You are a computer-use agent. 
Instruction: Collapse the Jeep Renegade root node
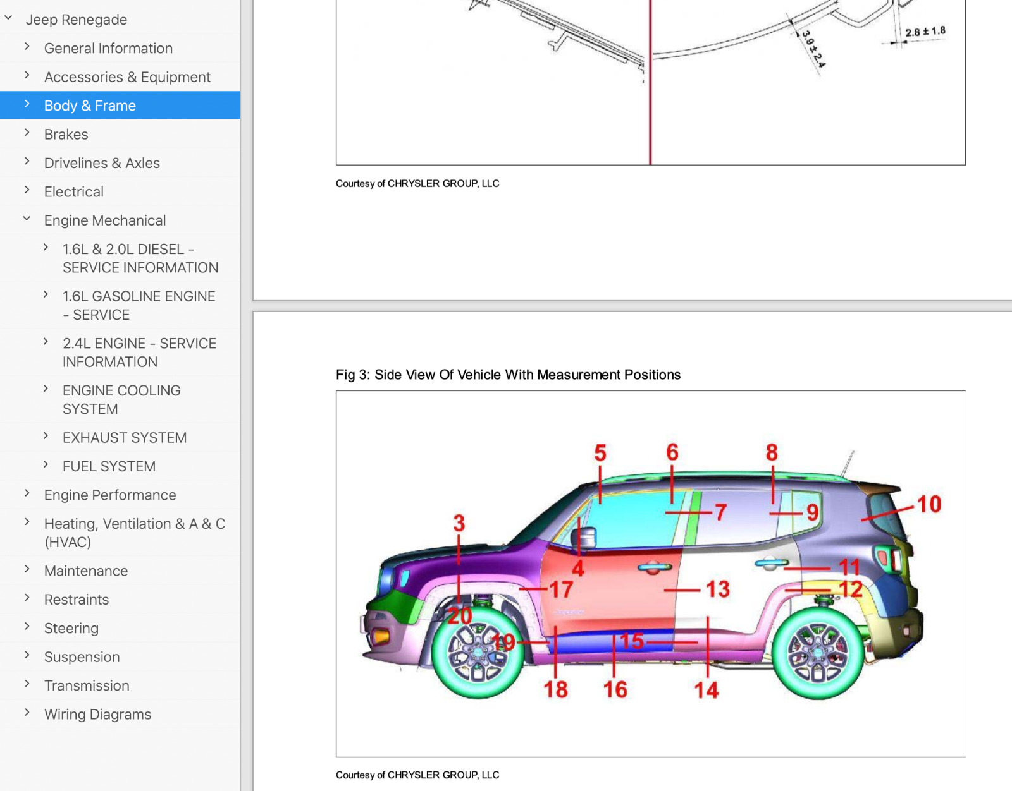9,19
